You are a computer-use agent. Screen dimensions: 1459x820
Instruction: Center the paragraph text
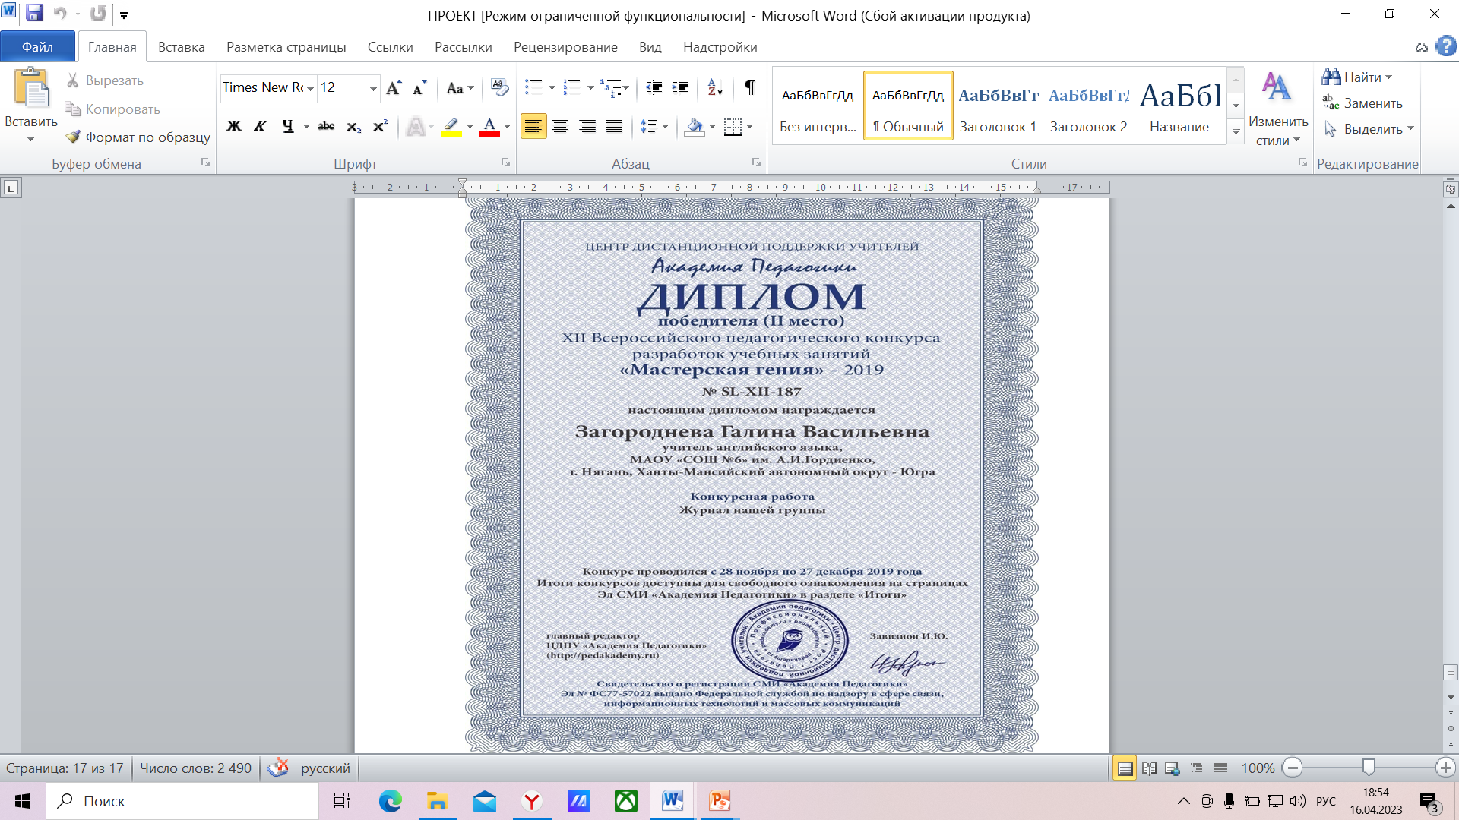[561, 126]
